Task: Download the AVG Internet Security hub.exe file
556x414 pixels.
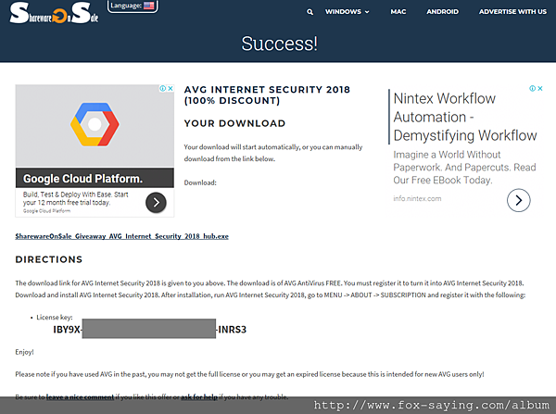Action: [121, 236]
